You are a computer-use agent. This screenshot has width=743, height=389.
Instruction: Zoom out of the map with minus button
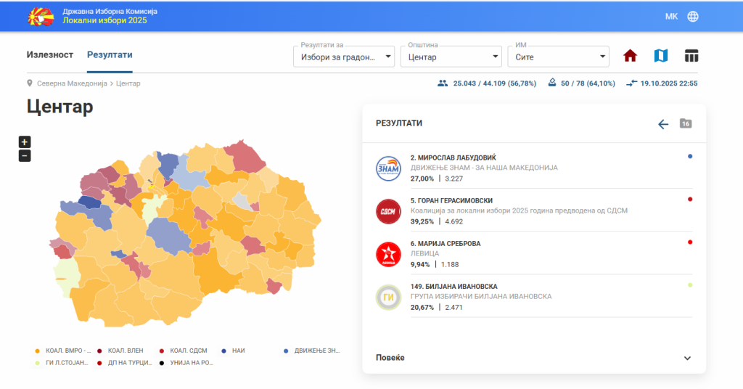(25, 155)
